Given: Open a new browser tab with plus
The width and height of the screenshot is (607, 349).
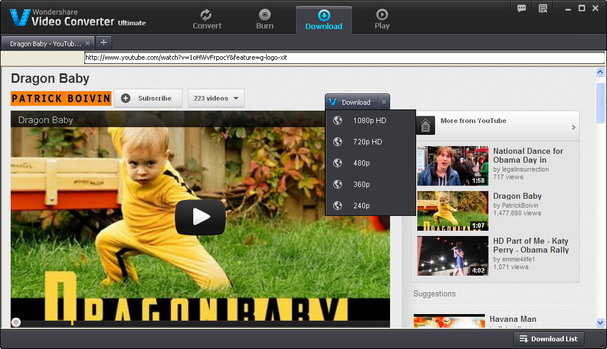Looking at the screenshot, I should (104, 43).
